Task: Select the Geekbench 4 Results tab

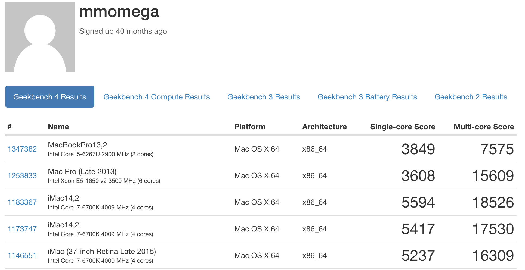Action: (x=50, y=97)
